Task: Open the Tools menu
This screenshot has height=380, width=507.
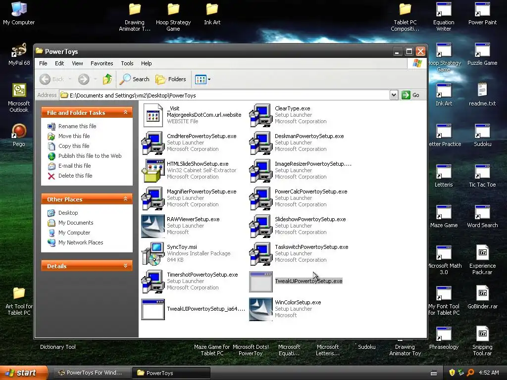Action: (127, 63)
